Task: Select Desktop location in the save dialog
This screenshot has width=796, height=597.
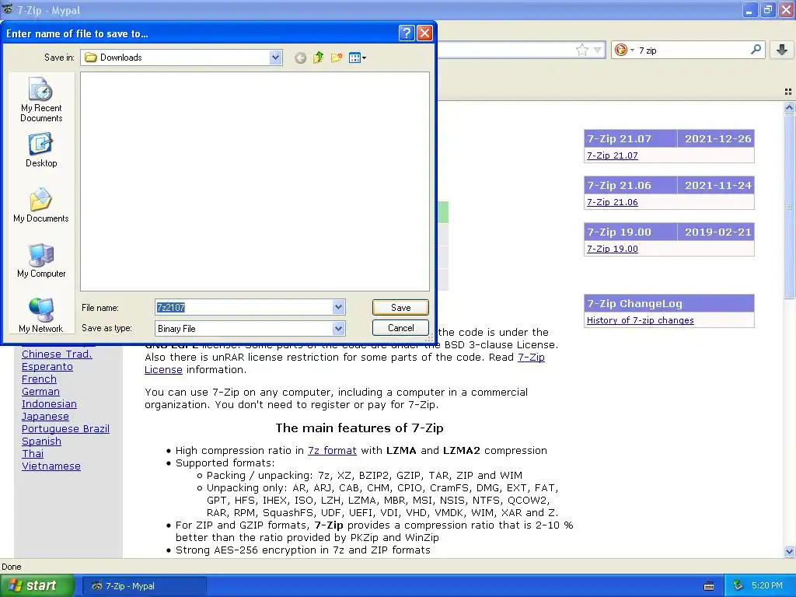Action: pos(41,150)
